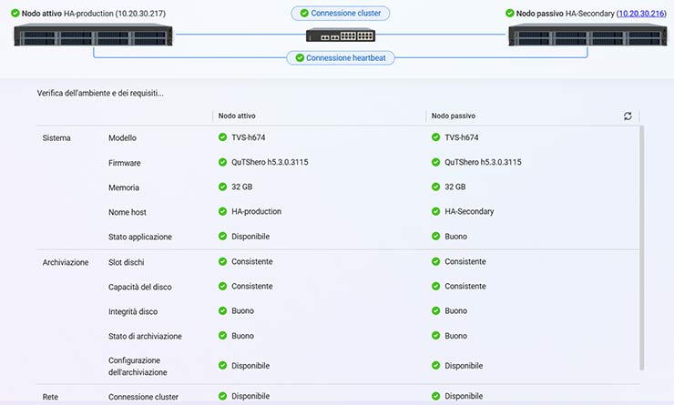This screenshot has height=405, width=674.
Task: Click the passive node Nome host check icon
Action: pyautogui.click(x=436, y=211)
